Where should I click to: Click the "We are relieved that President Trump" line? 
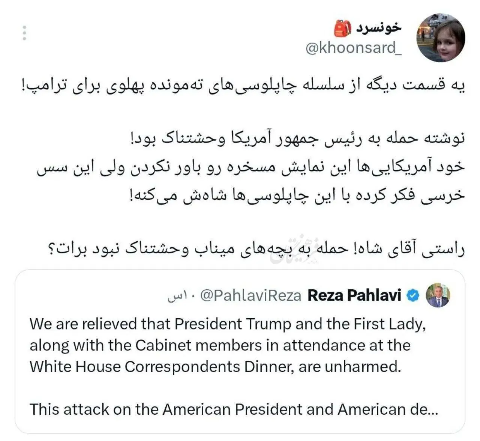tap(227, 324)
